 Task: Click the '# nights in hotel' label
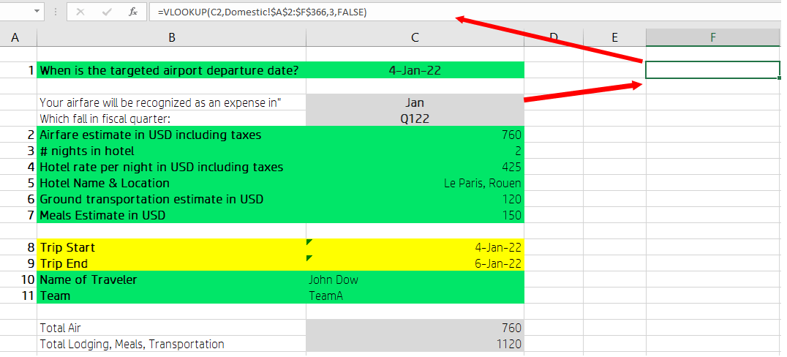87,151
